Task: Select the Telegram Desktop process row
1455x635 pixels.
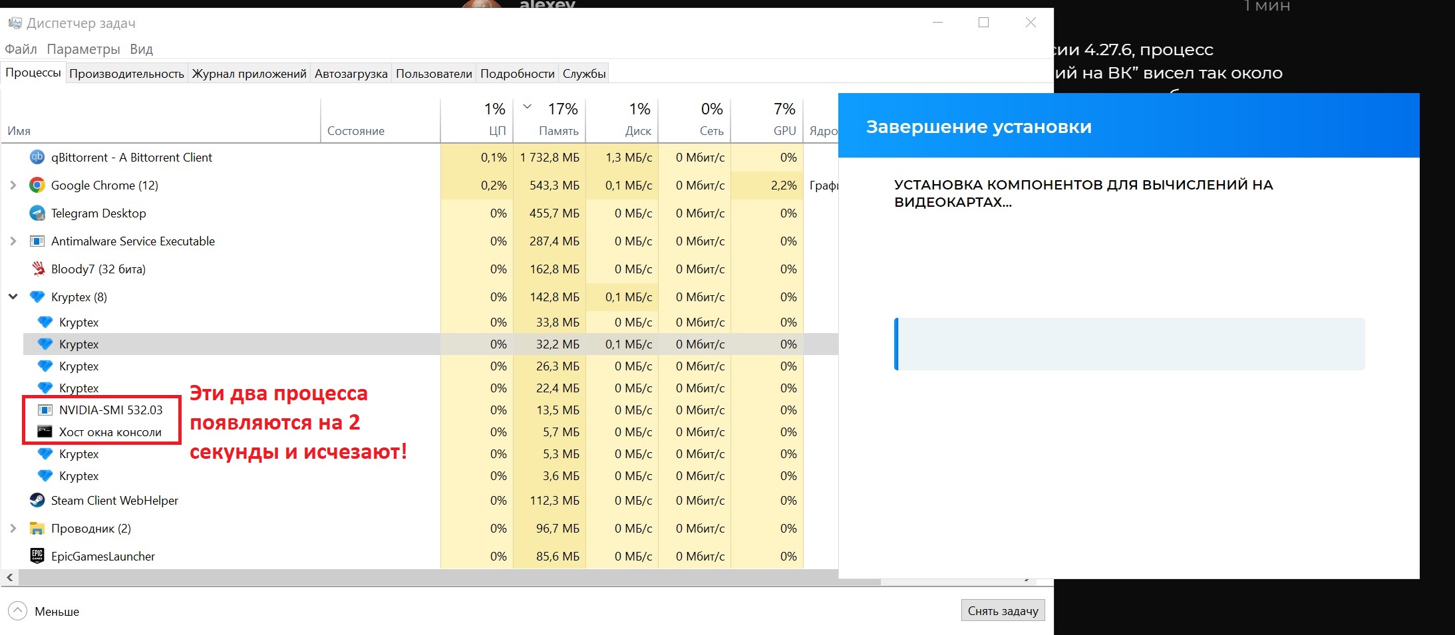Action: 420,213
